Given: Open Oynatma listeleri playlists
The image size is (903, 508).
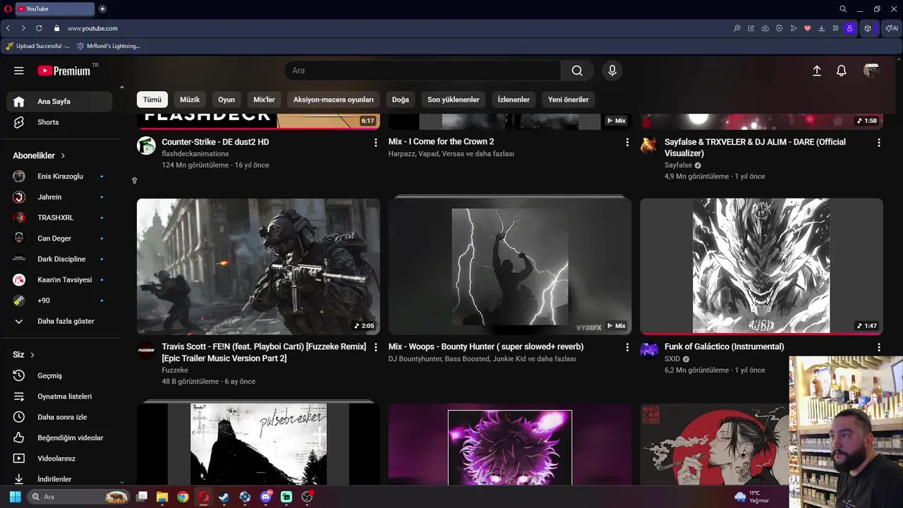Looking at the screenshot, I should click(59, 397).
